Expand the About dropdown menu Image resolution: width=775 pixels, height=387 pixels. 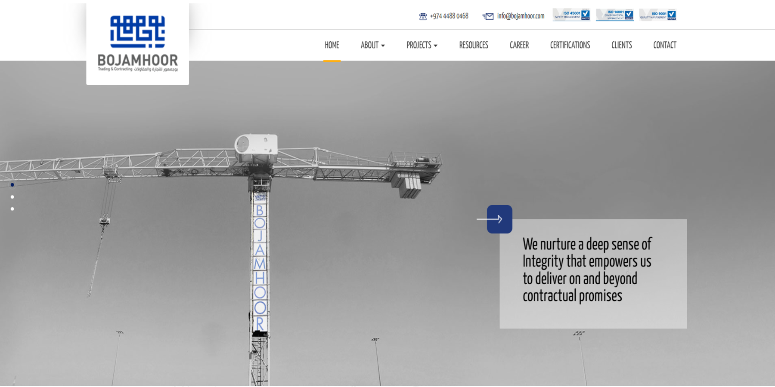click(372, 45)
